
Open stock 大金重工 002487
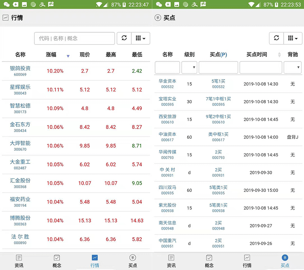(20, 164)
